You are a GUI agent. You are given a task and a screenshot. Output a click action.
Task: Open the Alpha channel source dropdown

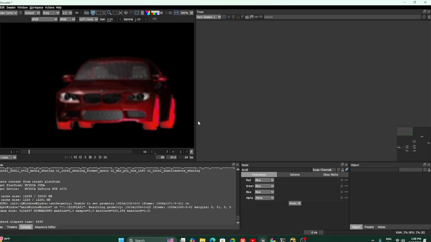click(x=264, y=198)
